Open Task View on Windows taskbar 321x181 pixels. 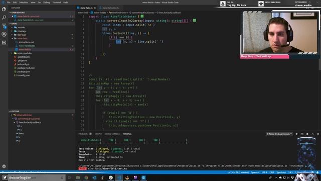pos(69,177)
